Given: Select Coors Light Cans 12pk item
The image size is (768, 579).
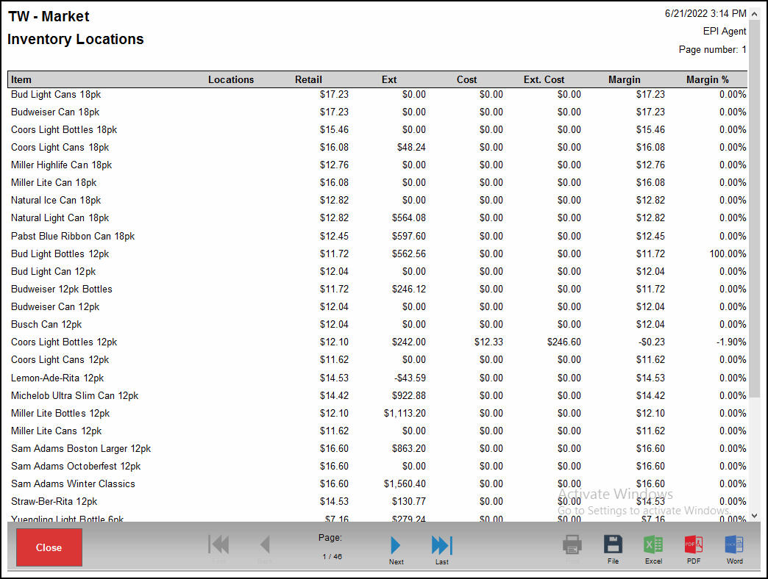Looking at the screenshot, I should click(60, 359).
